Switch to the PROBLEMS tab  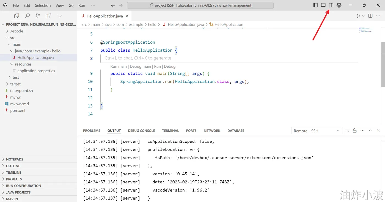(x=92, y=131)
